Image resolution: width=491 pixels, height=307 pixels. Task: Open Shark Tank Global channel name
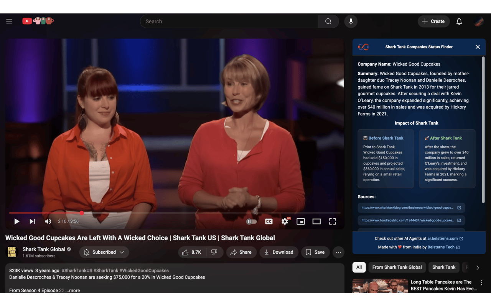[44, 249]
